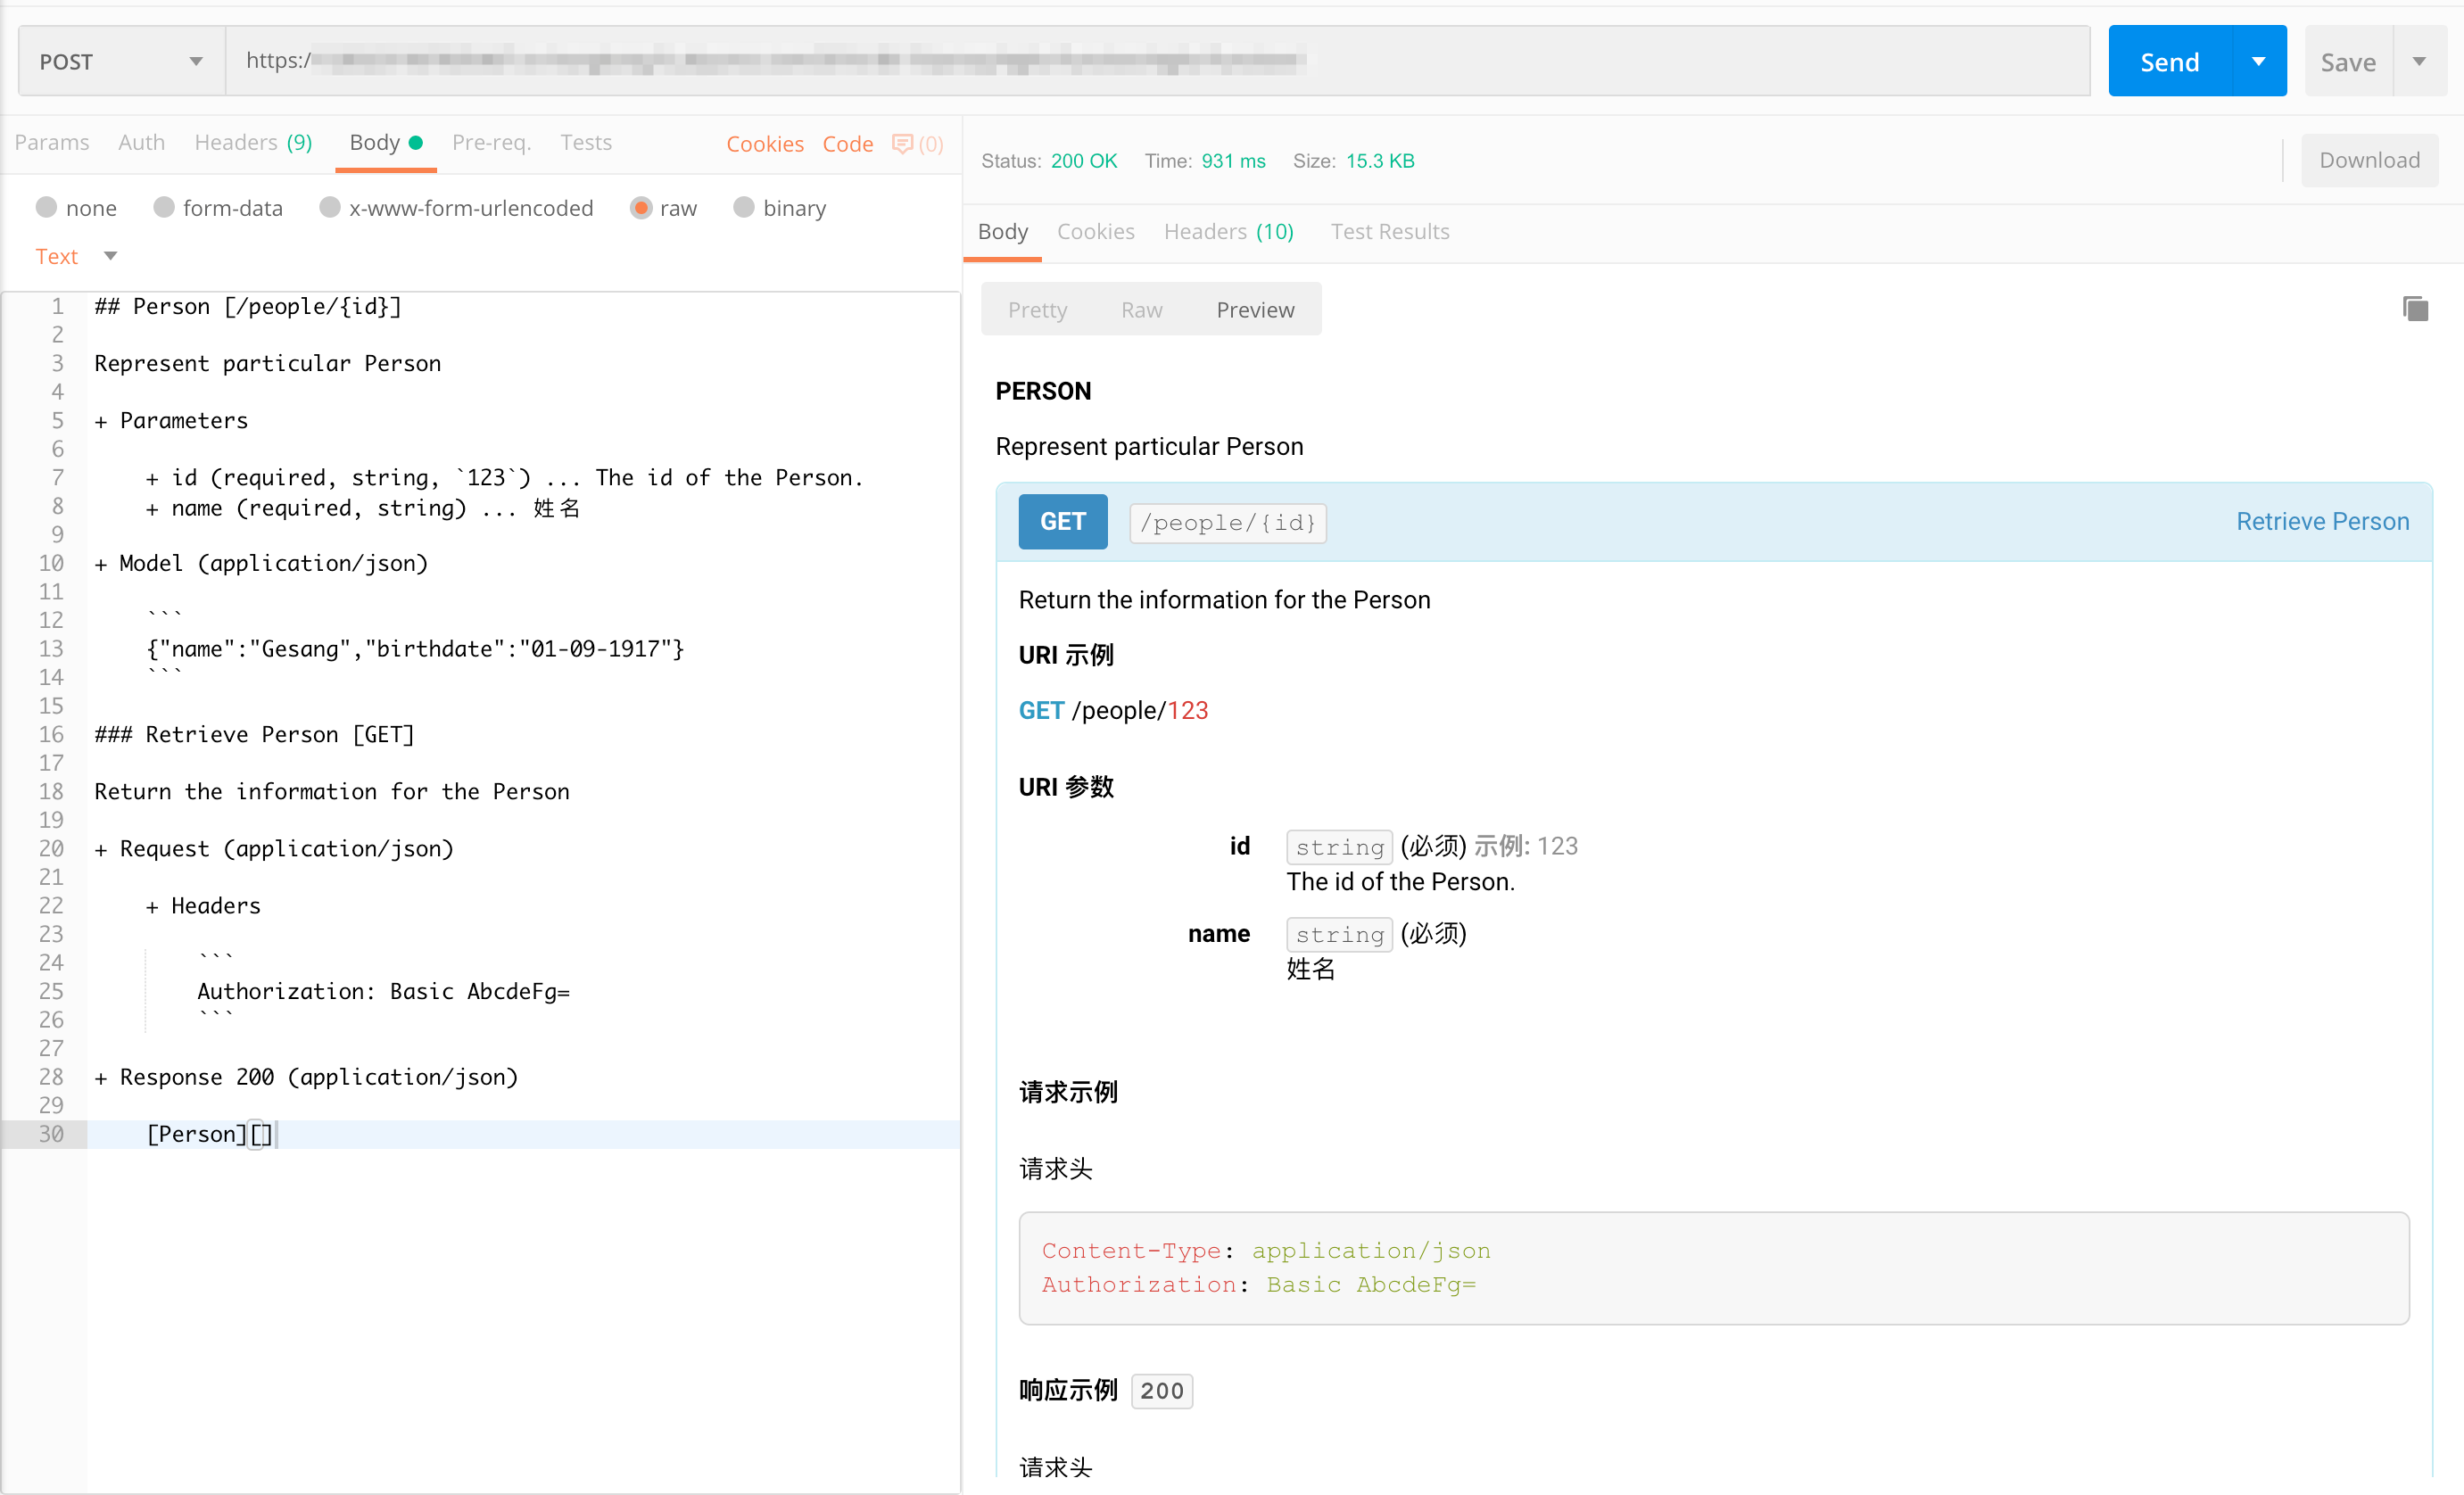The height and width of the screenshot is (1495, 2464).
Task: Open response Headers (10) tab
Action: [1228, 232]
